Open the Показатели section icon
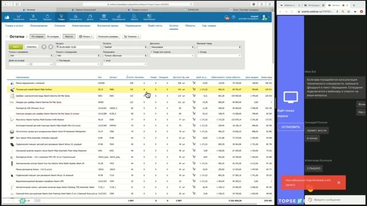 coord(19,17)
